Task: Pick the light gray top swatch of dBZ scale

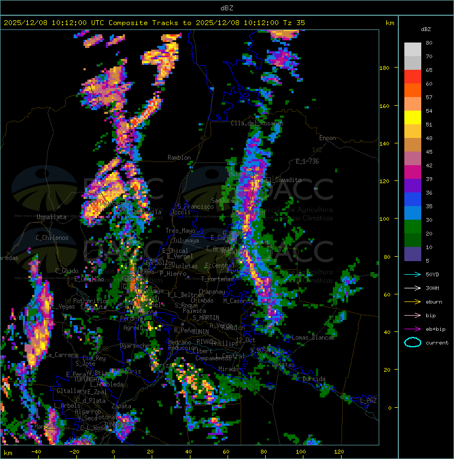Action: [x=413, y=50]
